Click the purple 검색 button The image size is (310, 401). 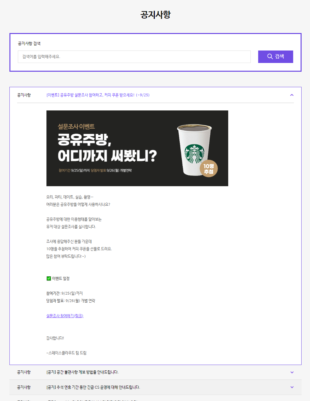(x=275, y=57)
